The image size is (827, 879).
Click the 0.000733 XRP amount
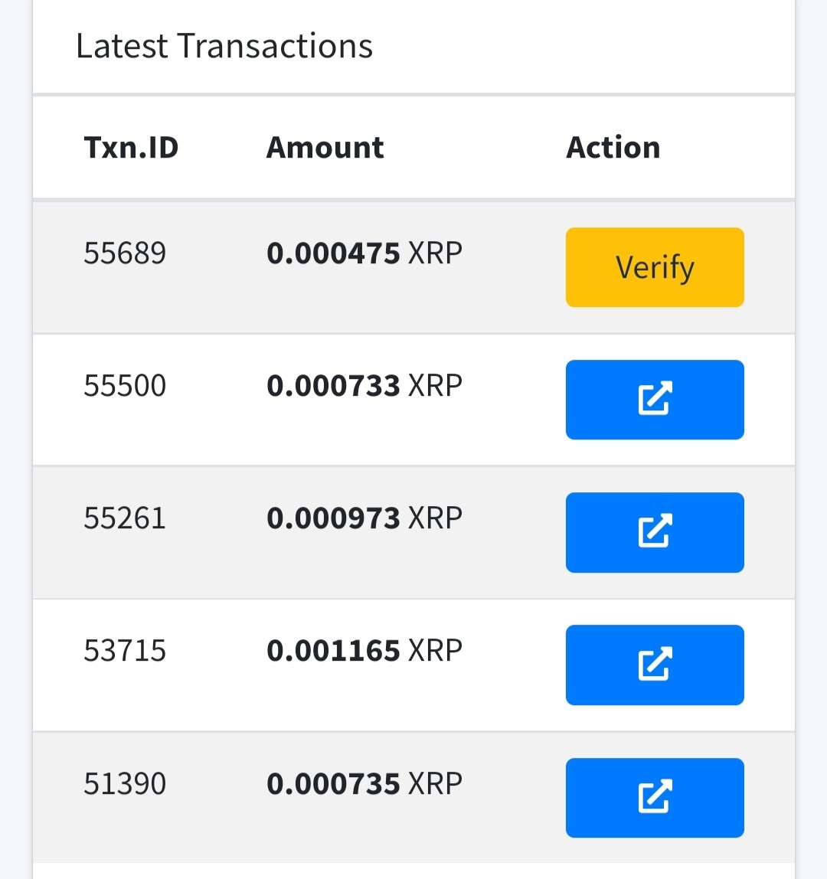[364, 386]
